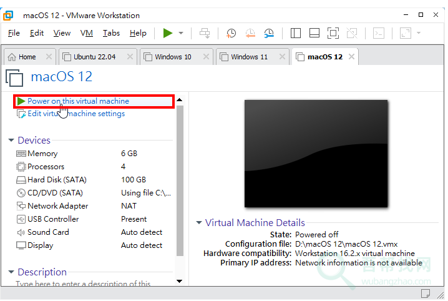Click the revert to snapshot icon

point(250,33)
